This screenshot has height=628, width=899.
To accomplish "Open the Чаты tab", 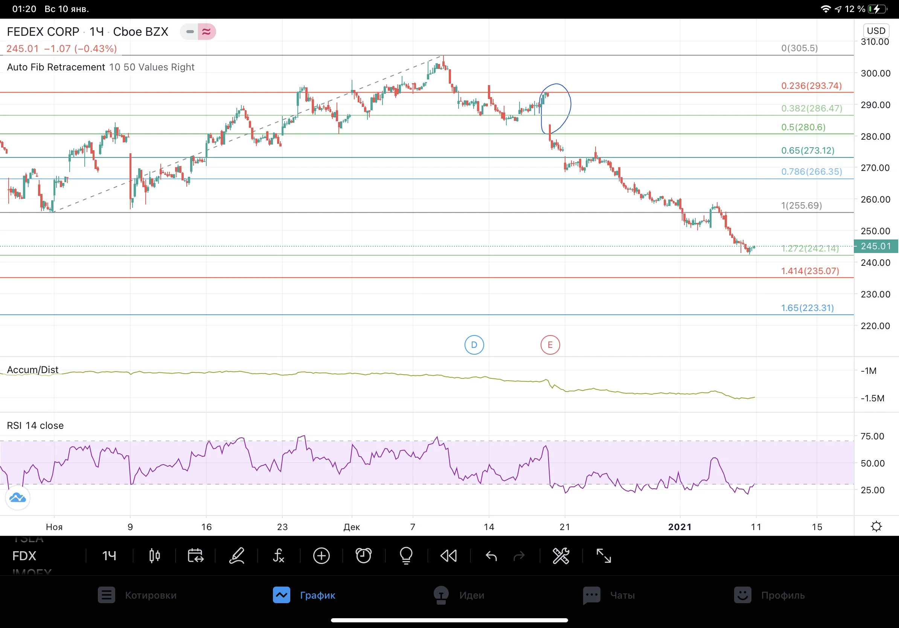I will click(x=609, y=595).
